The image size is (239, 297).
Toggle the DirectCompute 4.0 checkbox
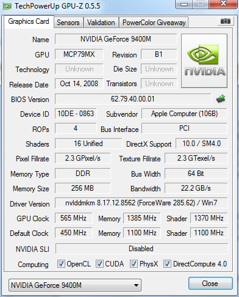click(x=167, y=264)
